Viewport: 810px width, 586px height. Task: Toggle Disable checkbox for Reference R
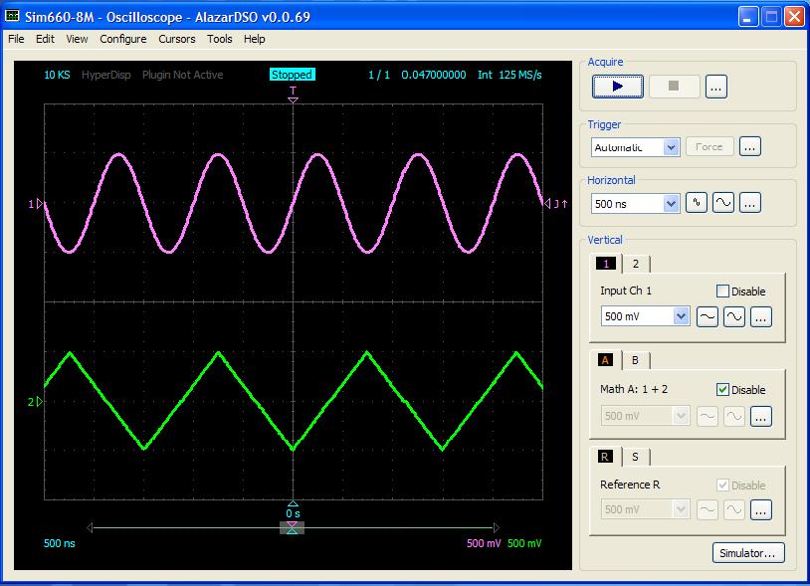[x=722, y=486]
